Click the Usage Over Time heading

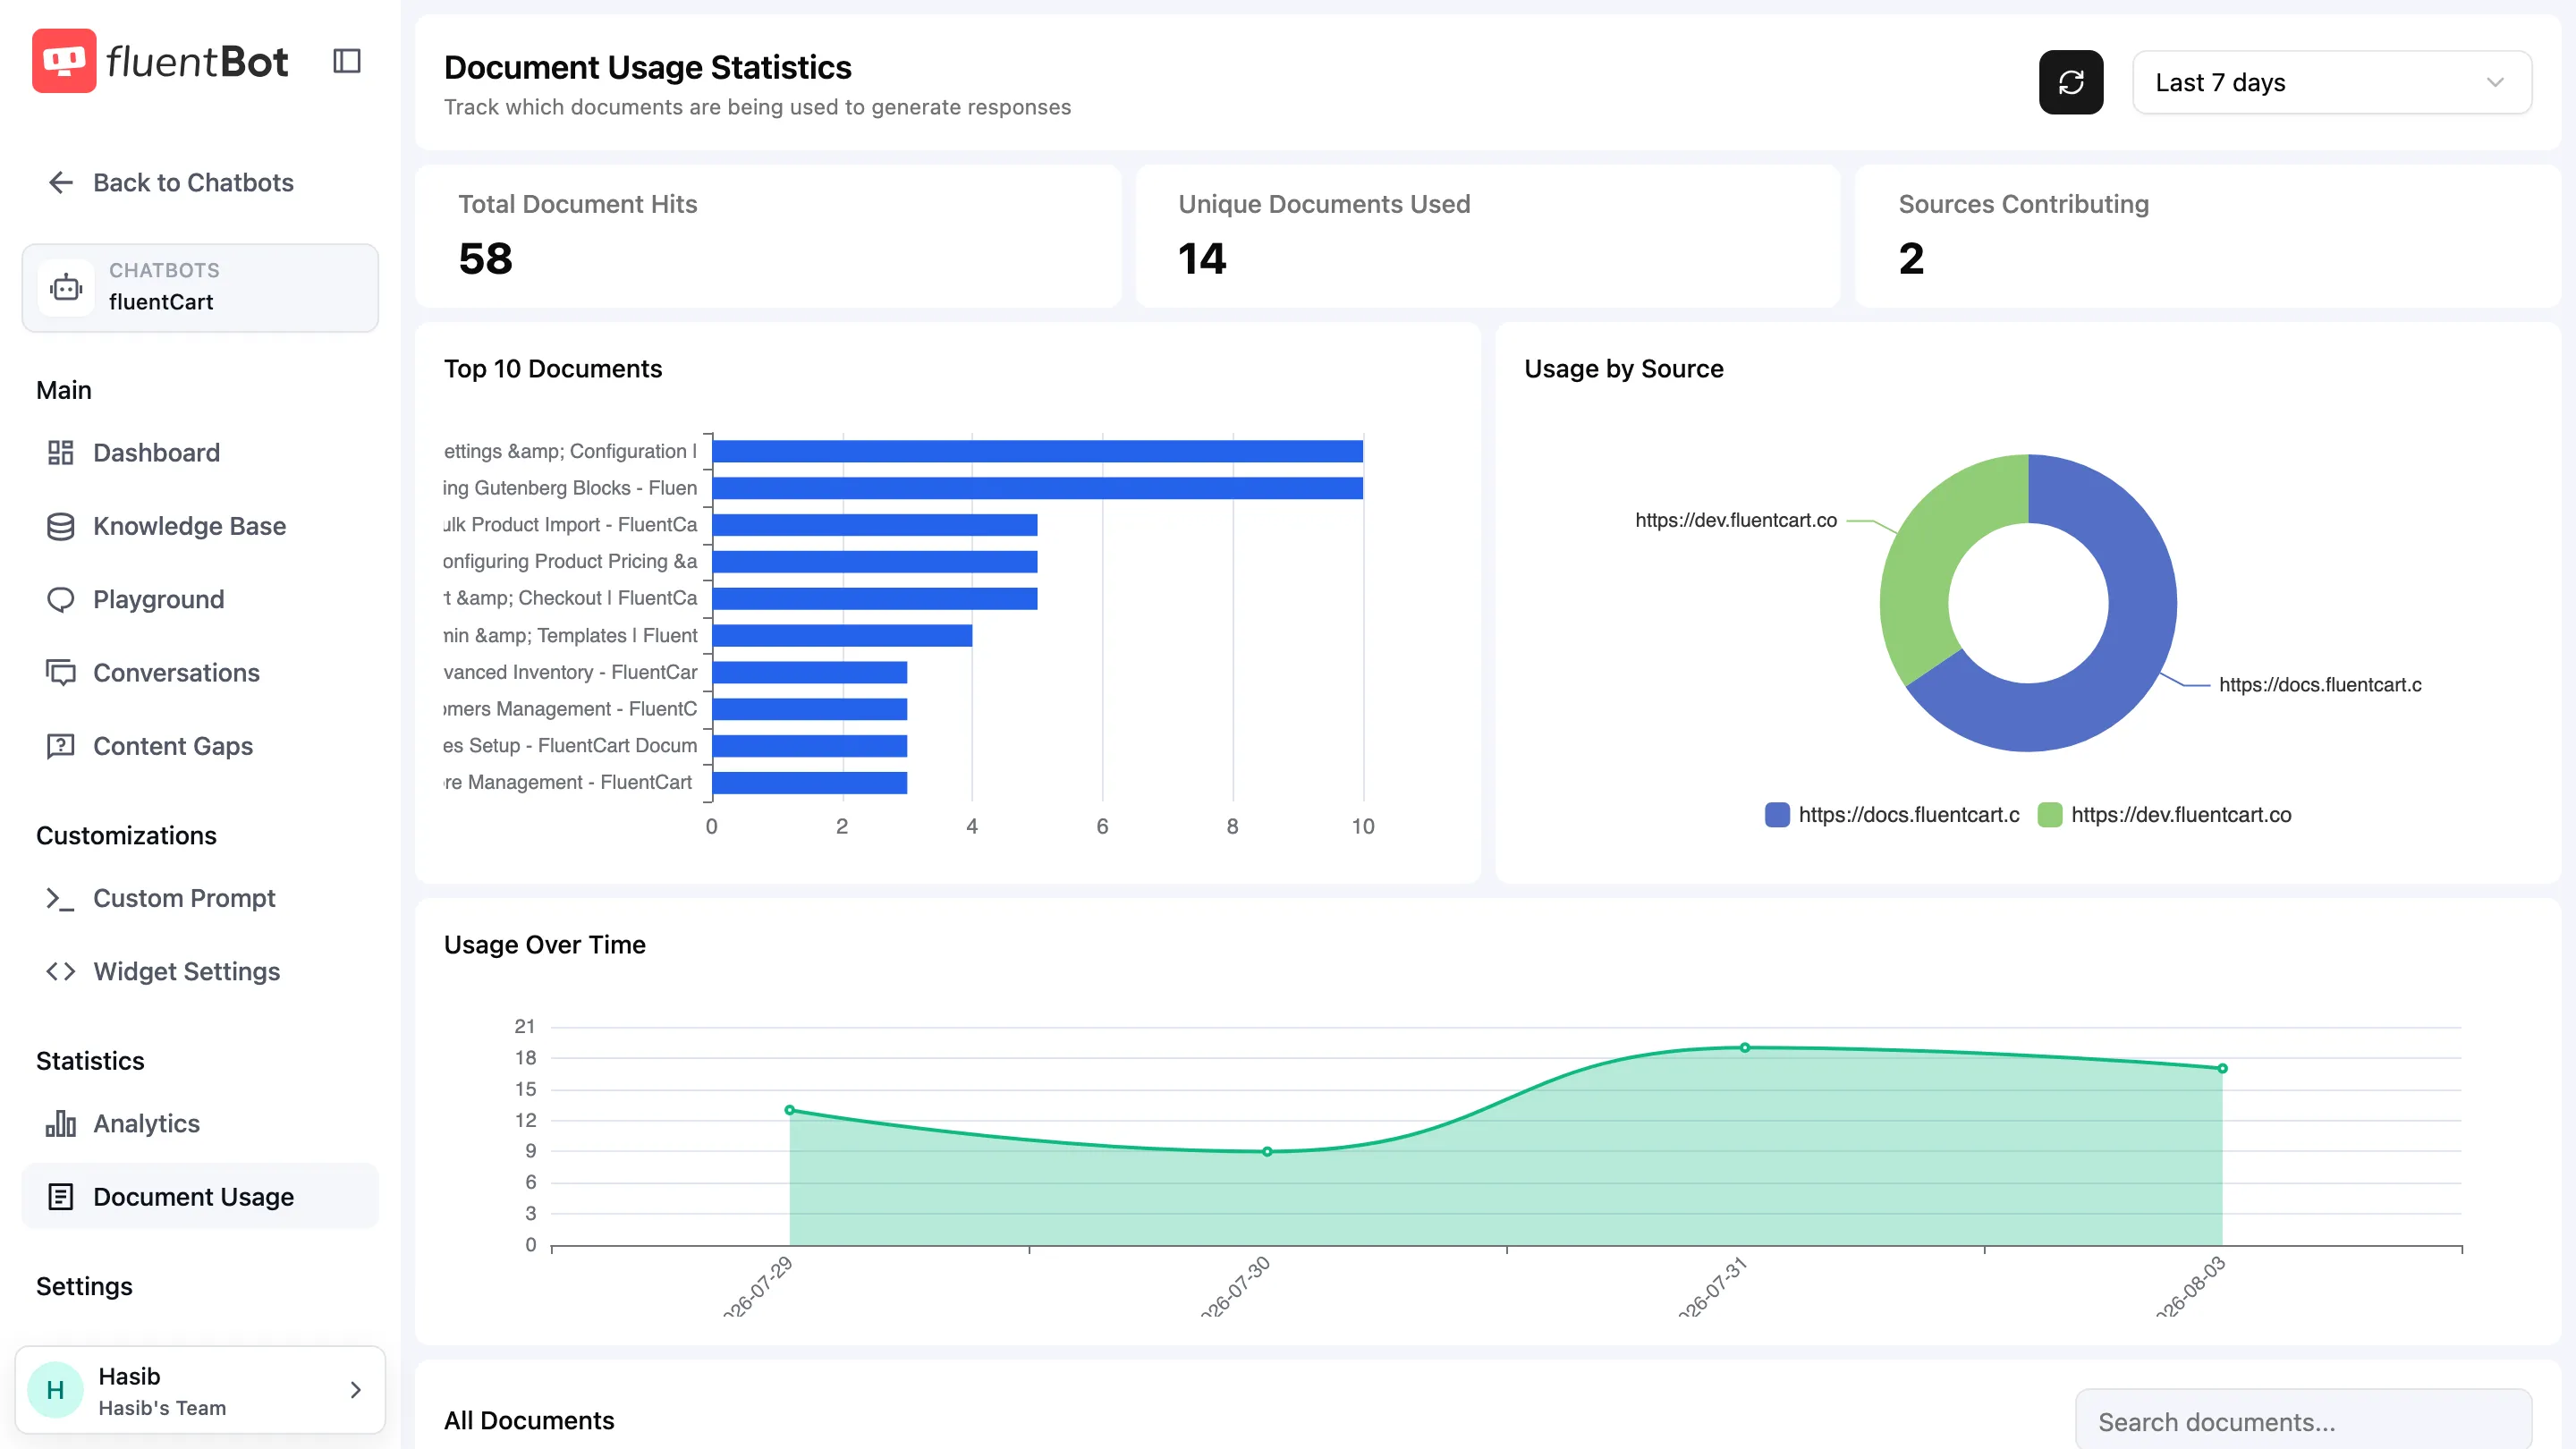tap(545, 944)
